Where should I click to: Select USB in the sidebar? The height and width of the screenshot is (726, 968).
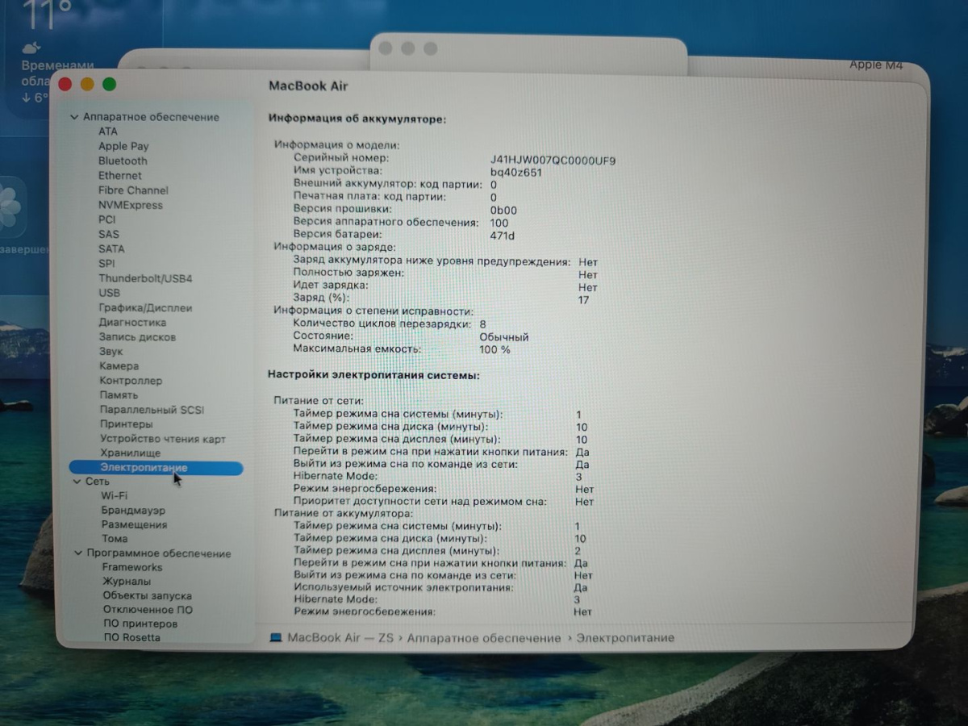110,293
